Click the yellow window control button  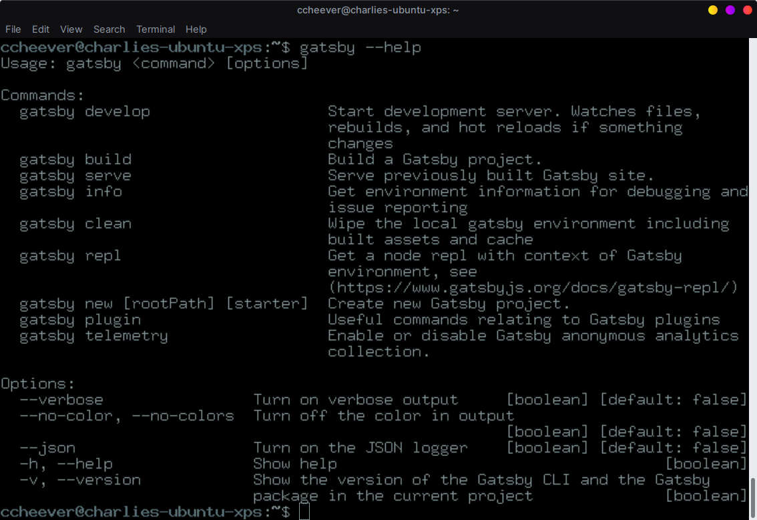[x=712, y=10]
